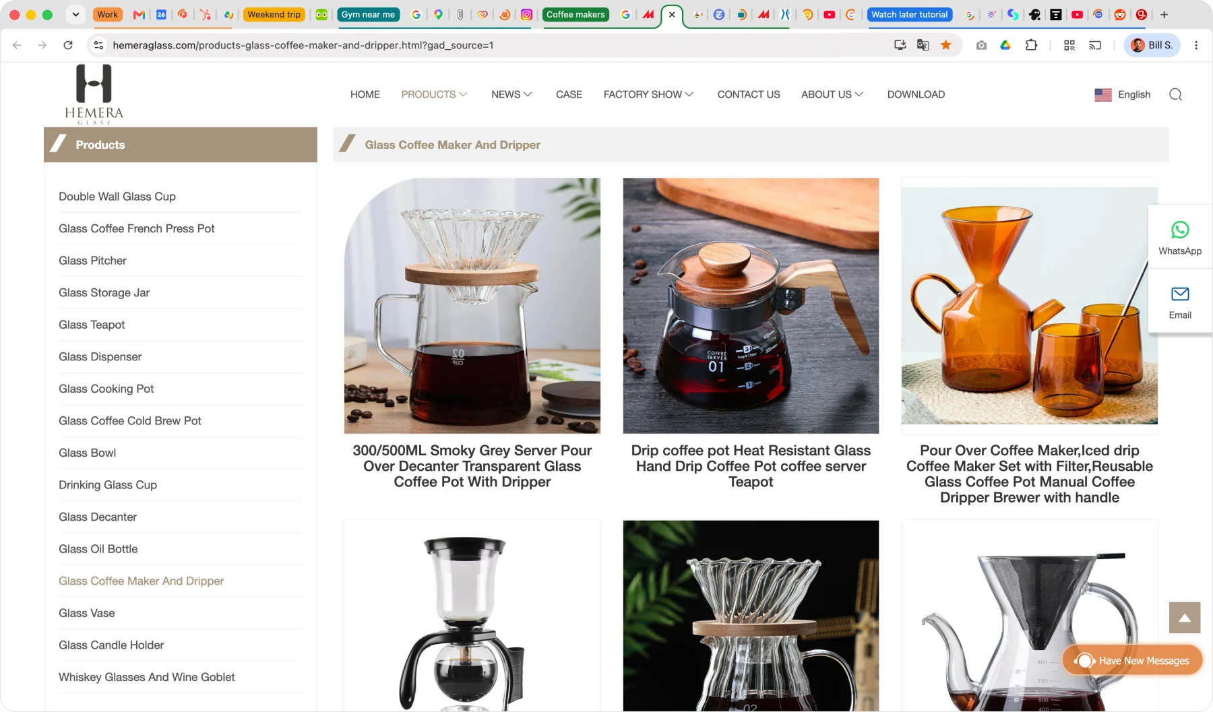Expand the ABOUT US menu

(x=832, y=94)
